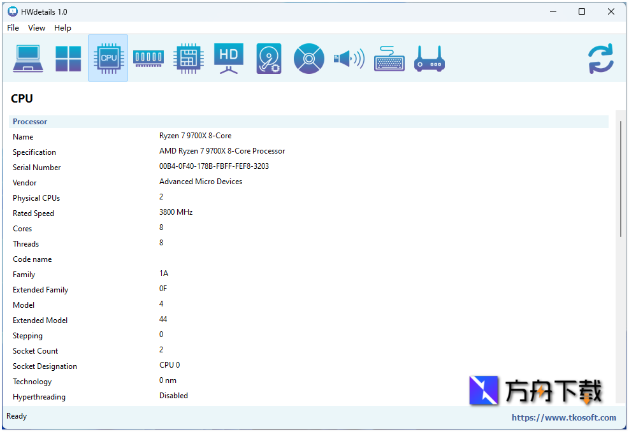Image resolution: width=629 pixels, height=432 pixels.
Task: Open the Help menu
Action: tap(62, 27)
